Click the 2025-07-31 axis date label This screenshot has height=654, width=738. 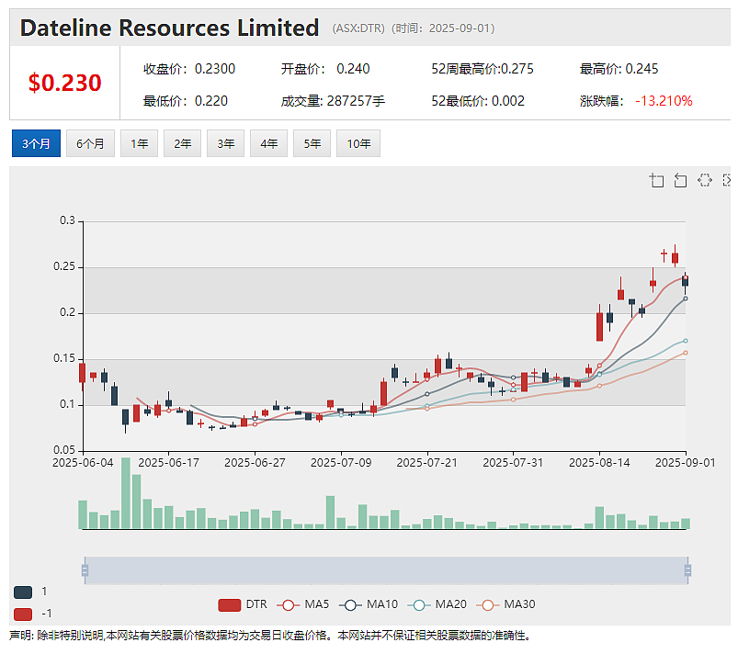tap(513, 463)
